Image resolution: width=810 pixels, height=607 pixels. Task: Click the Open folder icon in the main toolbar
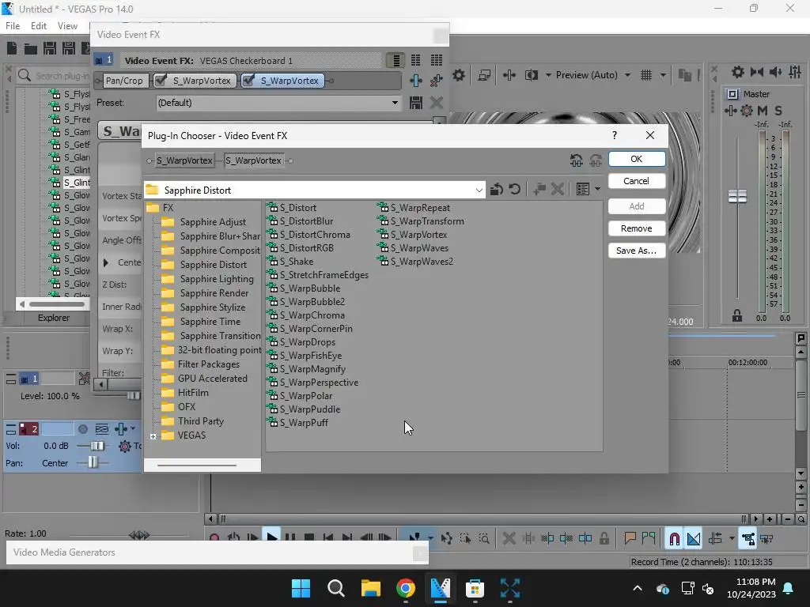click(x=31, y=48)
